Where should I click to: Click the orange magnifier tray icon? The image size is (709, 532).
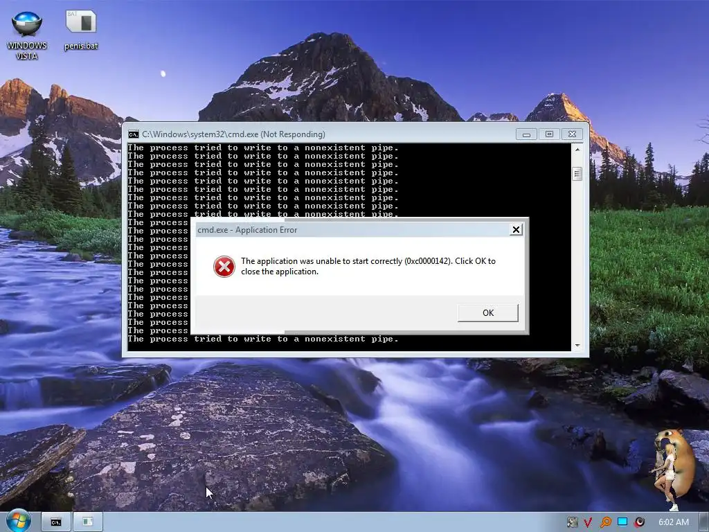[605, 522]
